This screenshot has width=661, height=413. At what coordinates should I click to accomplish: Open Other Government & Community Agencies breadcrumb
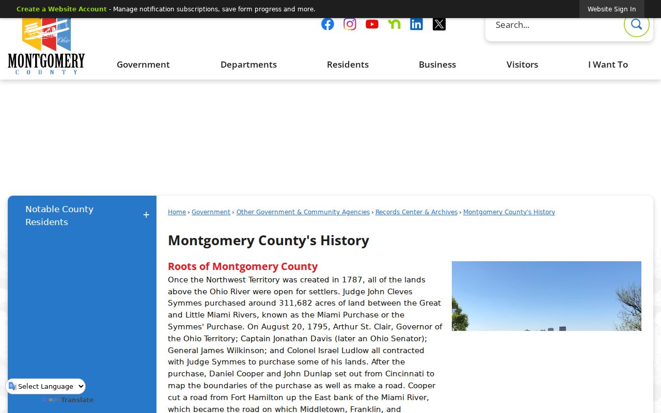click(x=303, y=212)
